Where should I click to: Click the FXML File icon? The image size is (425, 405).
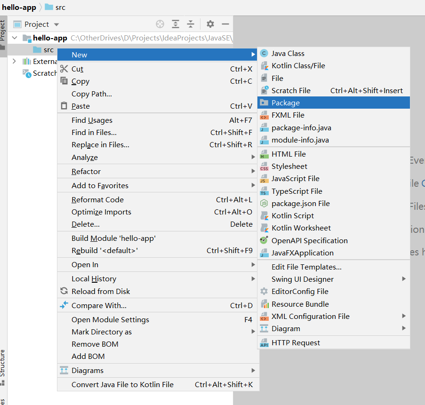tap(264, 115)
